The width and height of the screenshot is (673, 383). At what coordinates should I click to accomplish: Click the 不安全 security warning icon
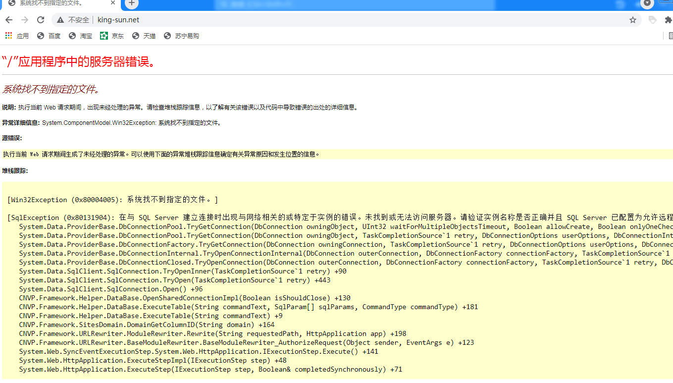pos(60,20)
